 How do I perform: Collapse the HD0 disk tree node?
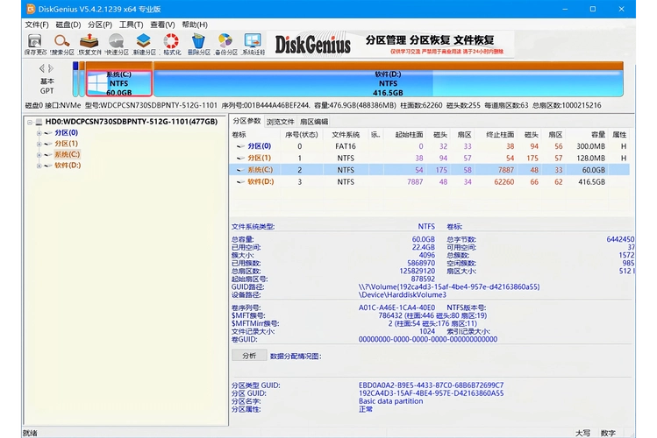[x=29, y=122]
